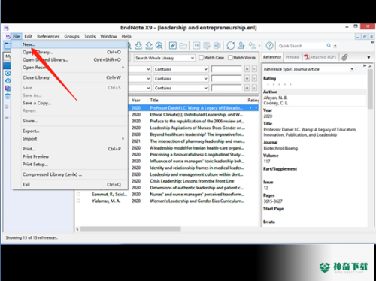376x281 pixels.
Task: Enable the Match Words checkbox
Action: tap(230, 58)
